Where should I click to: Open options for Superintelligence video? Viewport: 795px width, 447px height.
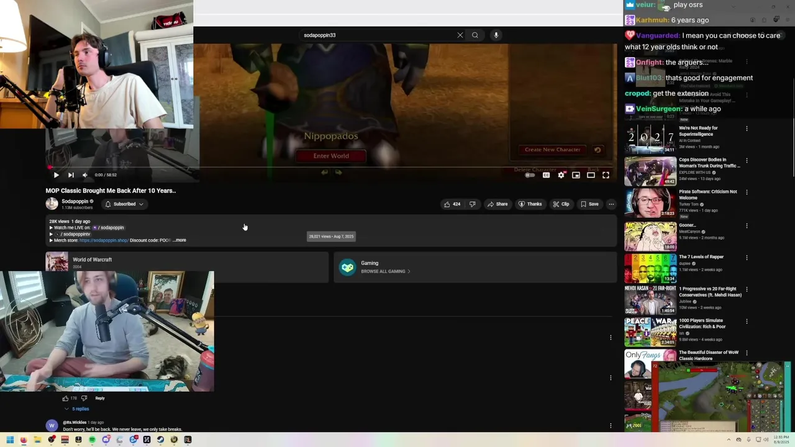(747, 129)
